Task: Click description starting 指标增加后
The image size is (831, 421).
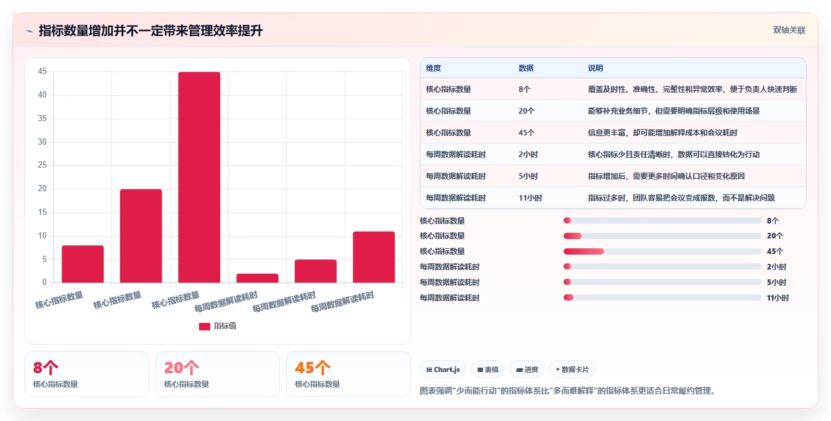Action: click(x=666, y=176)
